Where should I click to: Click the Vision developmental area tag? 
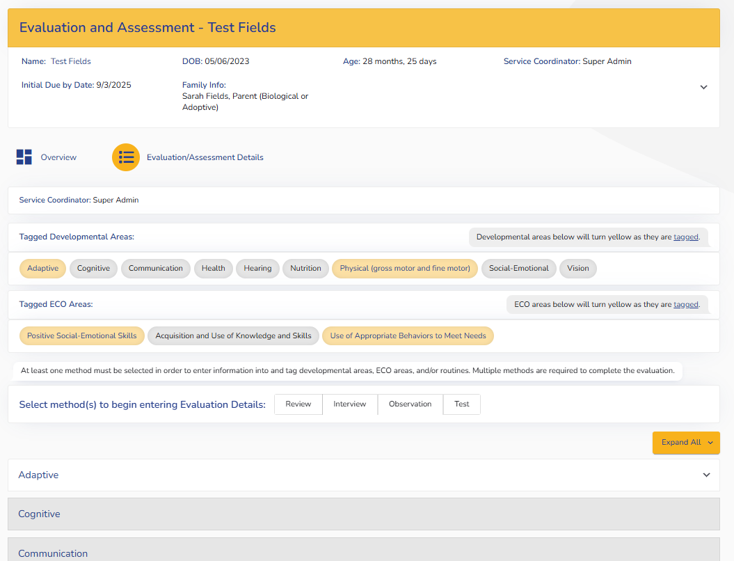[x=577, y=269]
